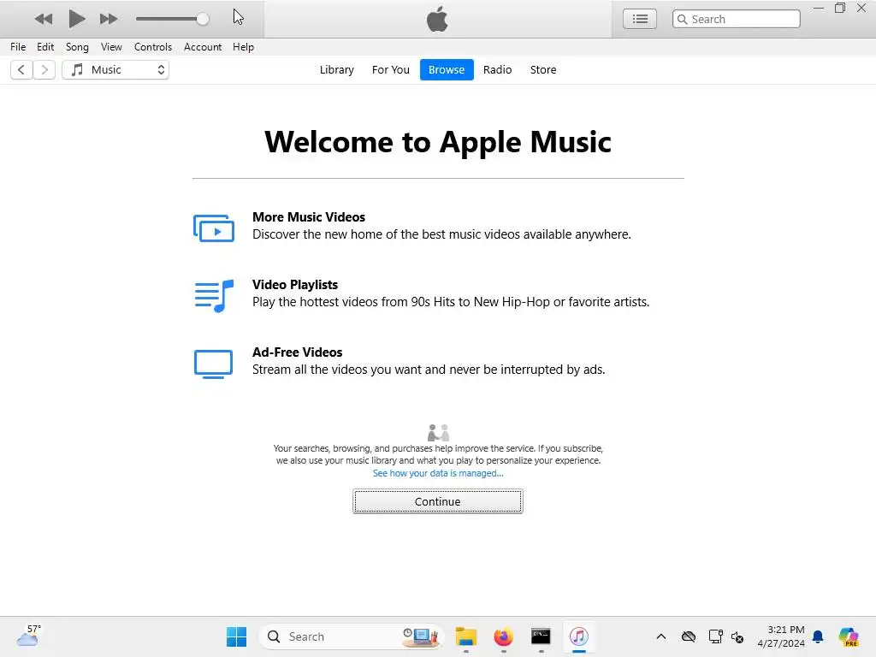This screenshot has height=657, width=876.
Task: Click the Ad-Free Videos screen icon
Action: click(x=213, y=364)
